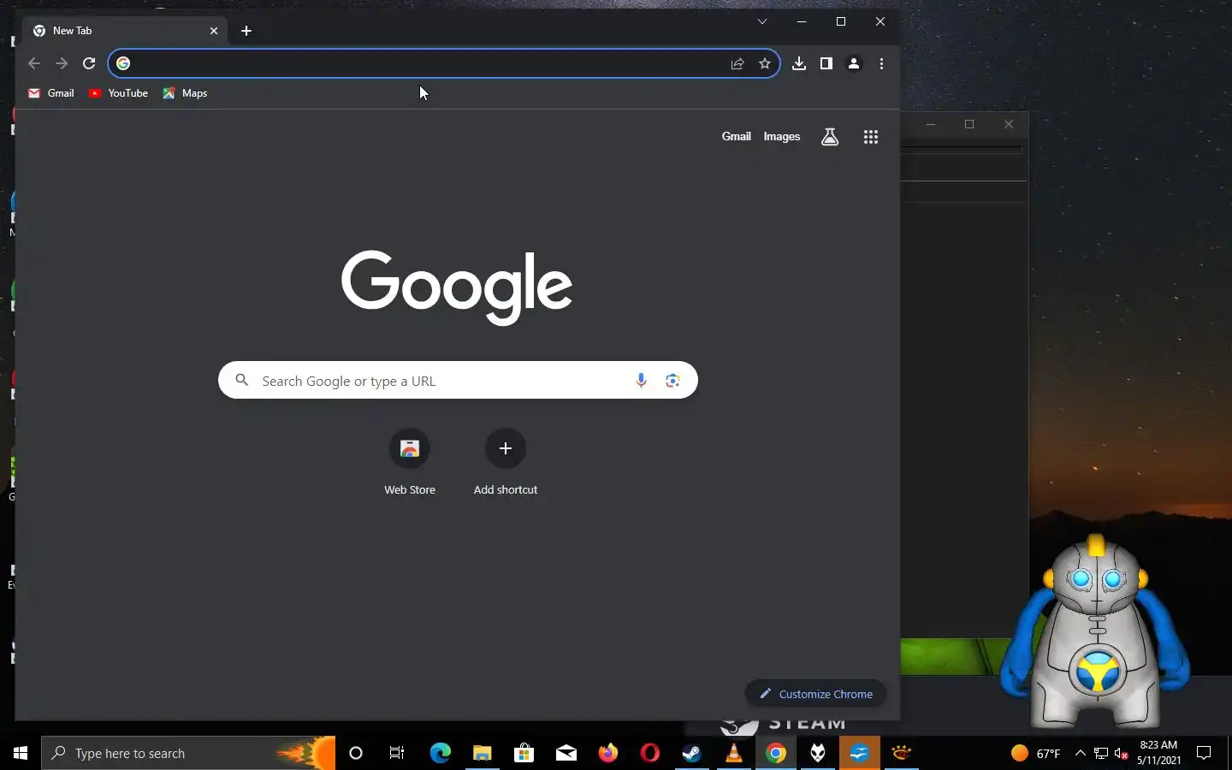
Task: Click the muted volume tray icon
Action: (x=1122, y=753)
